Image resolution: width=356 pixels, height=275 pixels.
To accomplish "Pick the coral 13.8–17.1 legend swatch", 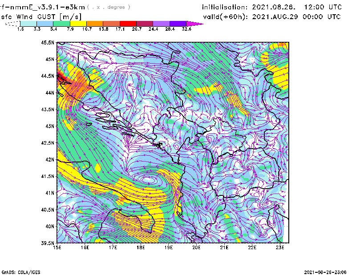I will click(x=112, y=24).
